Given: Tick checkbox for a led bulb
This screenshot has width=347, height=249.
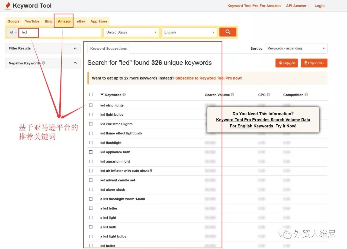Looking at the screenshot, I should point(91,227).
